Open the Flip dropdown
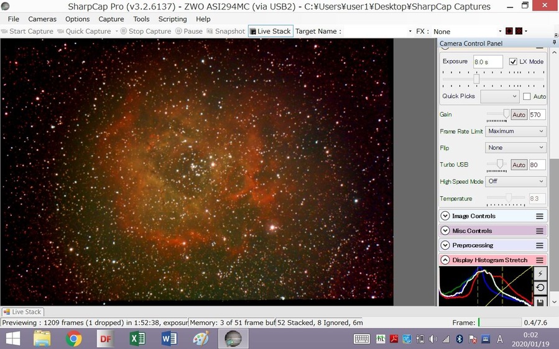 point(515,147)
